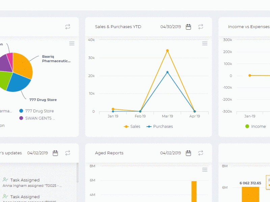Image resolution: width=270 pixels, height=202 pixels.
Task: Toggle Purchases series in chart legend
Action: pos(160,127)
